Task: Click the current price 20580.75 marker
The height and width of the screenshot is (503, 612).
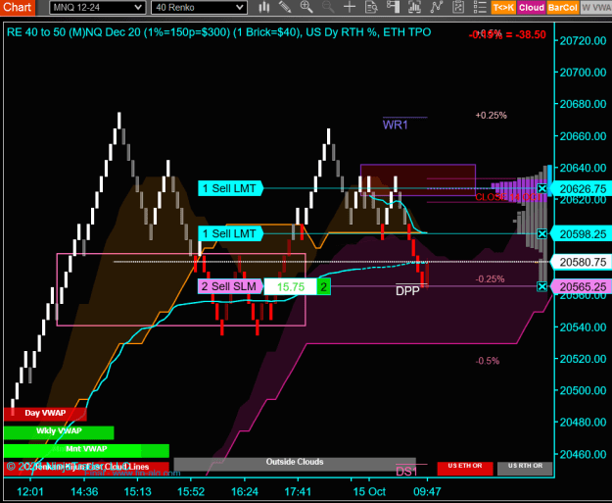Action: (x=583, y=262)
